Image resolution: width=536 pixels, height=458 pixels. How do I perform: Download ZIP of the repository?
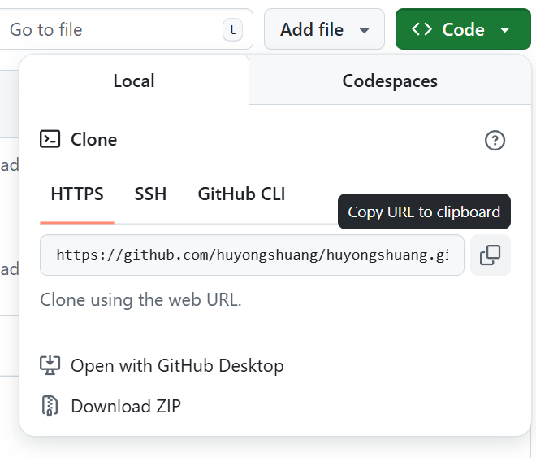pos(126,405)
